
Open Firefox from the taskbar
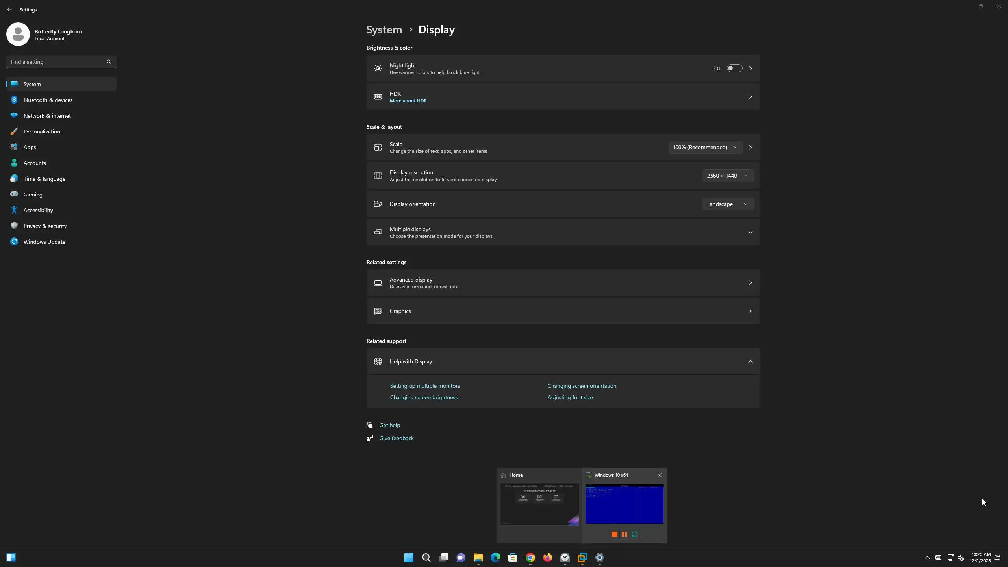[x=547, y=558]
